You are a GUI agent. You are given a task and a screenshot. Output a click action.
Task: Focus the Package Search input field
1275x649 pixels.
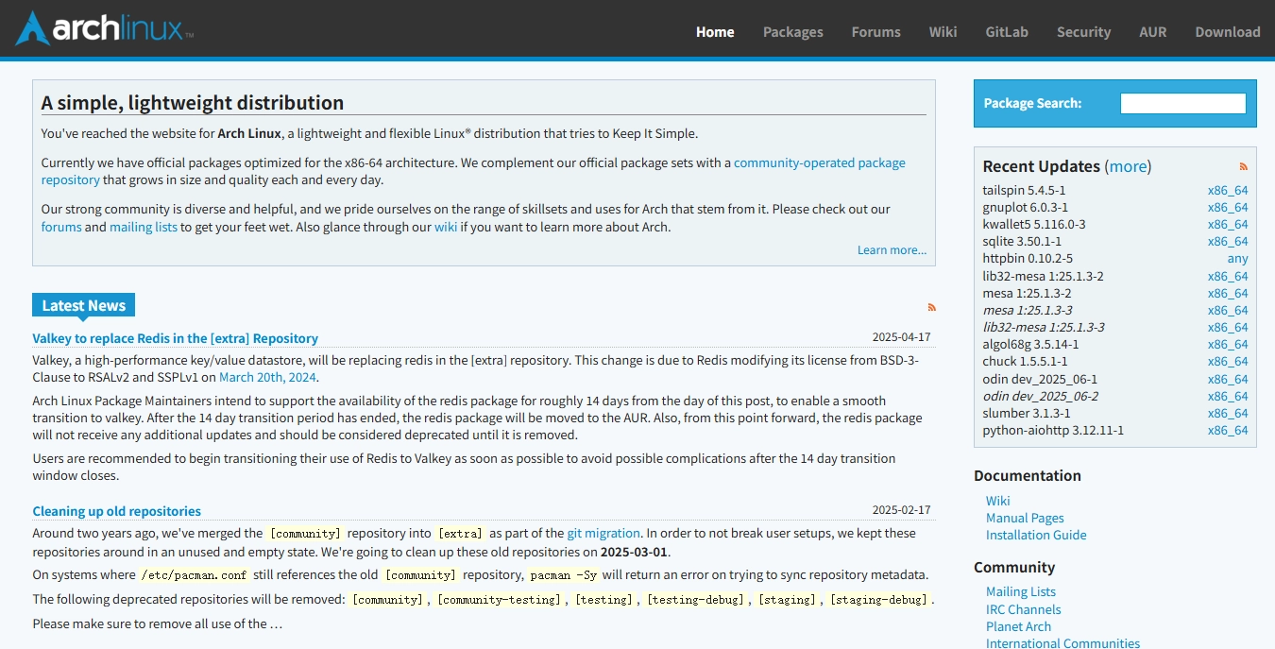point(1183,103)
